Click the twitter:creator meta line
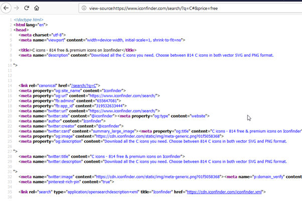302x207 pixels. coord(71,126)
